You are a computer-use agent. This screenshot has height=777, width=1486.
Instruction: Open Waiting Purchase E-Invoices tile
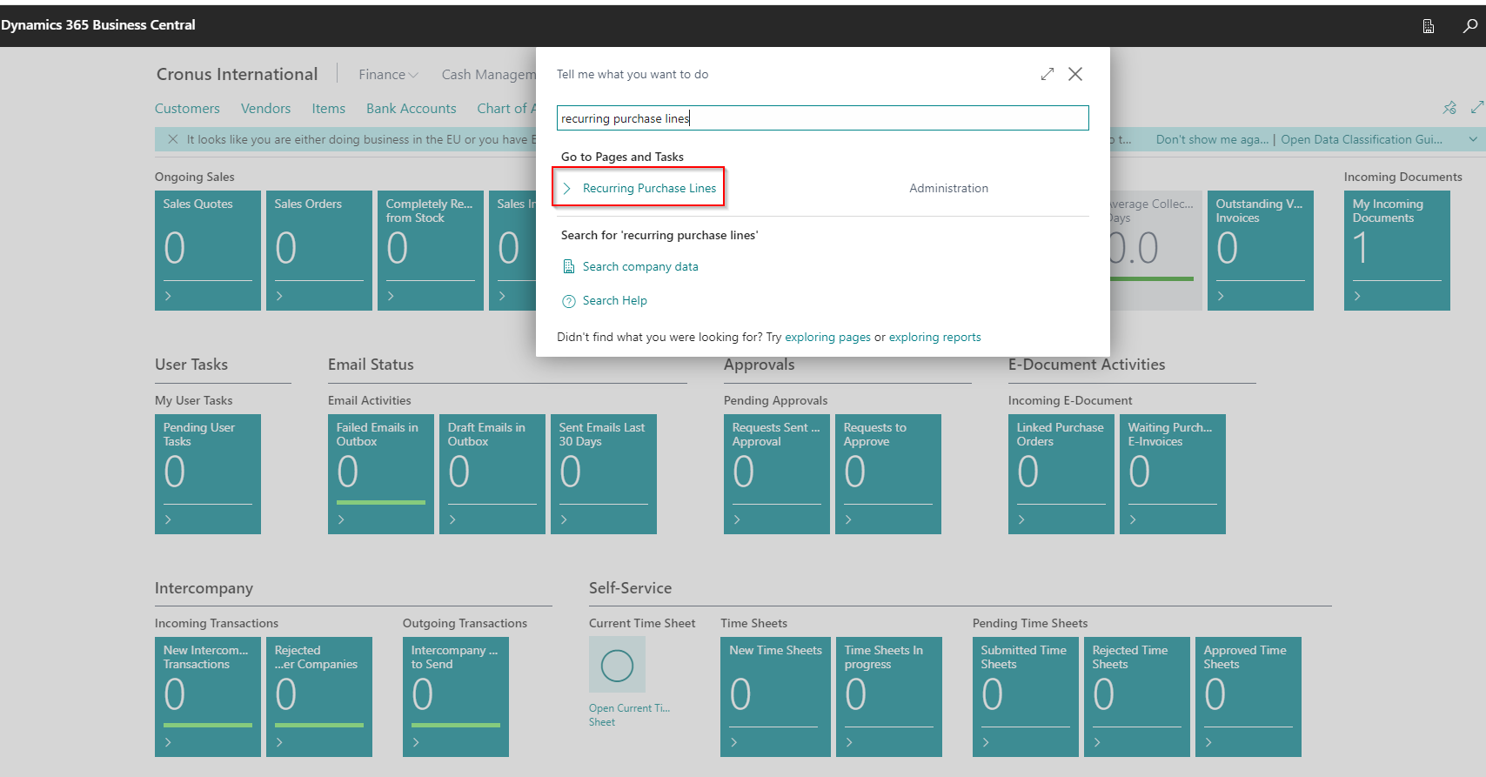[1173, 474]
